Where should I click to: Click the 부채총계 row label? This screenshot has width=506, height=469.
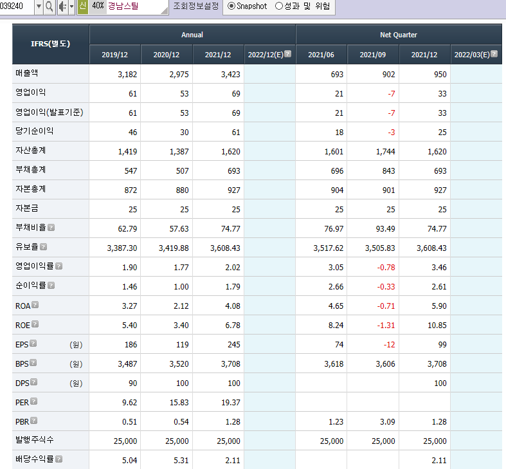pos(31,170)
